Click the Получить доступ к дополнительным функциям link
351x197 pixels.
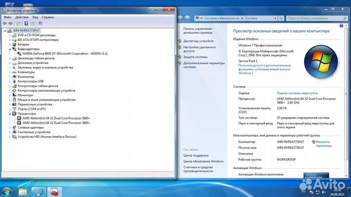[x=264, y=69]
